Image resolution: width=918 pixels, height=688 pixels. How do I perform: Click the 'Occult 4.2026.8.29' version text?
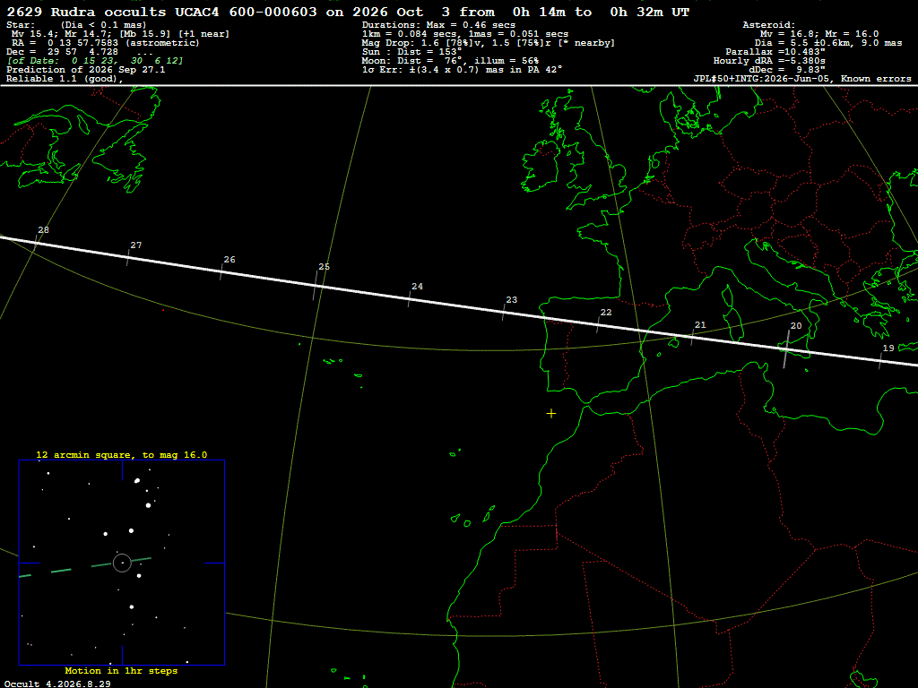click(x=57, y=684)
